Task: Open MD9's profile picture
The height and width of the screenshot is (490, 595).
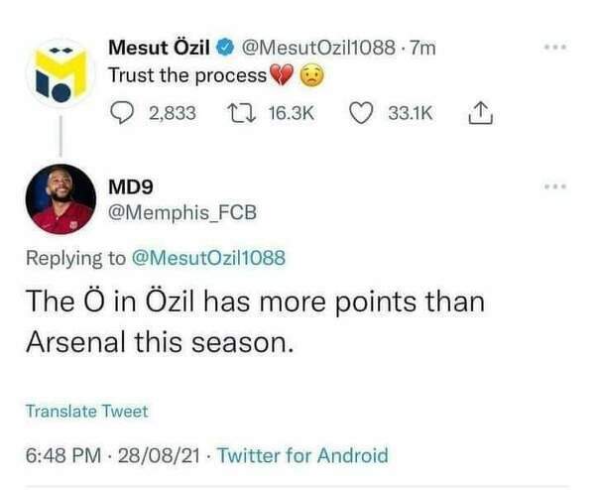Action: point(59,198)
